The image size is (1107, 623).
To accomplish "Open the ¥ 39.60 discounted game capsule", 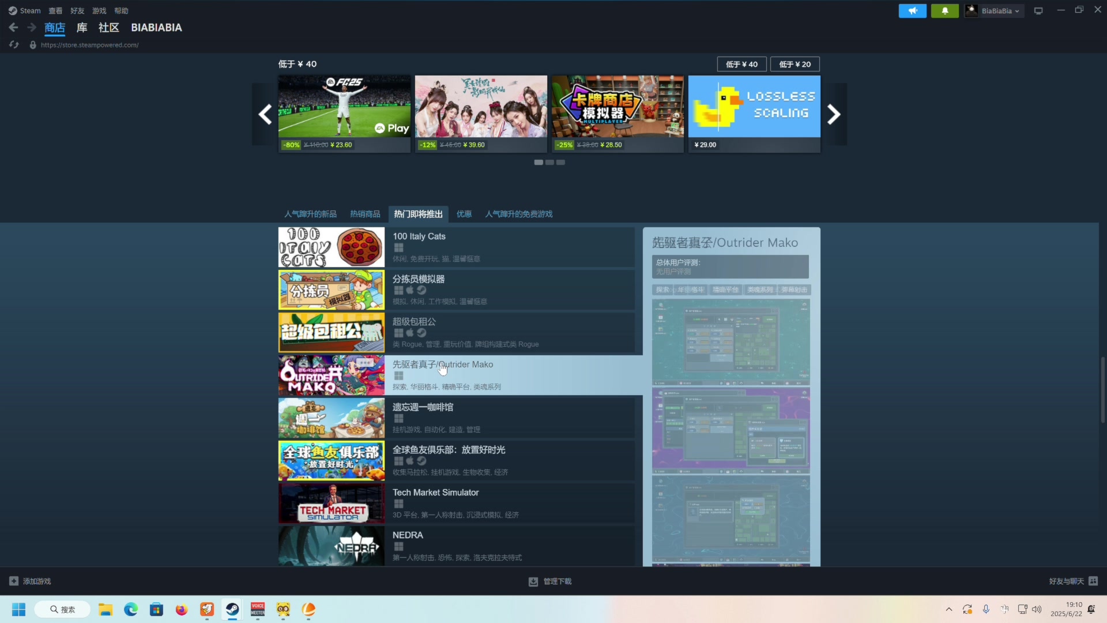I will pos(481,114).
